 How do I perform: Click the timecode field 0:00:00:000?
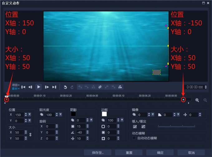(195, 87)
